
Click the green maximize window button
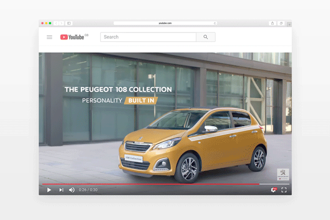50,23
